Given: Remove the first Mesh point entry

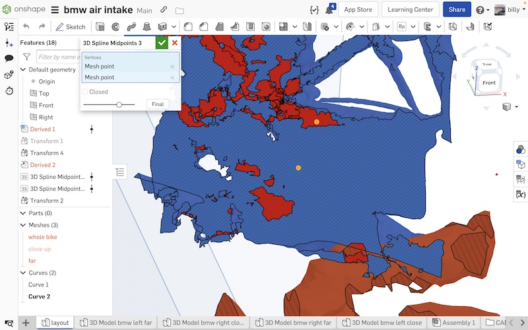Looking at the screenshot, I should pos(172,67).
